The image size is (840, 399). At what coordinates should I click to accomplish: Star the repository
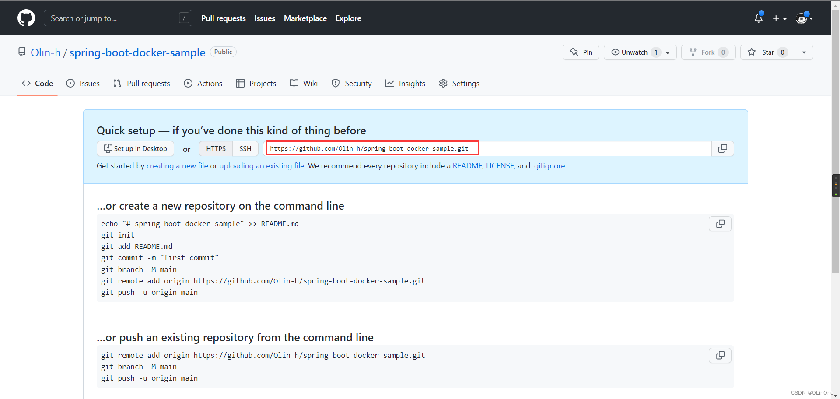[x=767, y=52]
